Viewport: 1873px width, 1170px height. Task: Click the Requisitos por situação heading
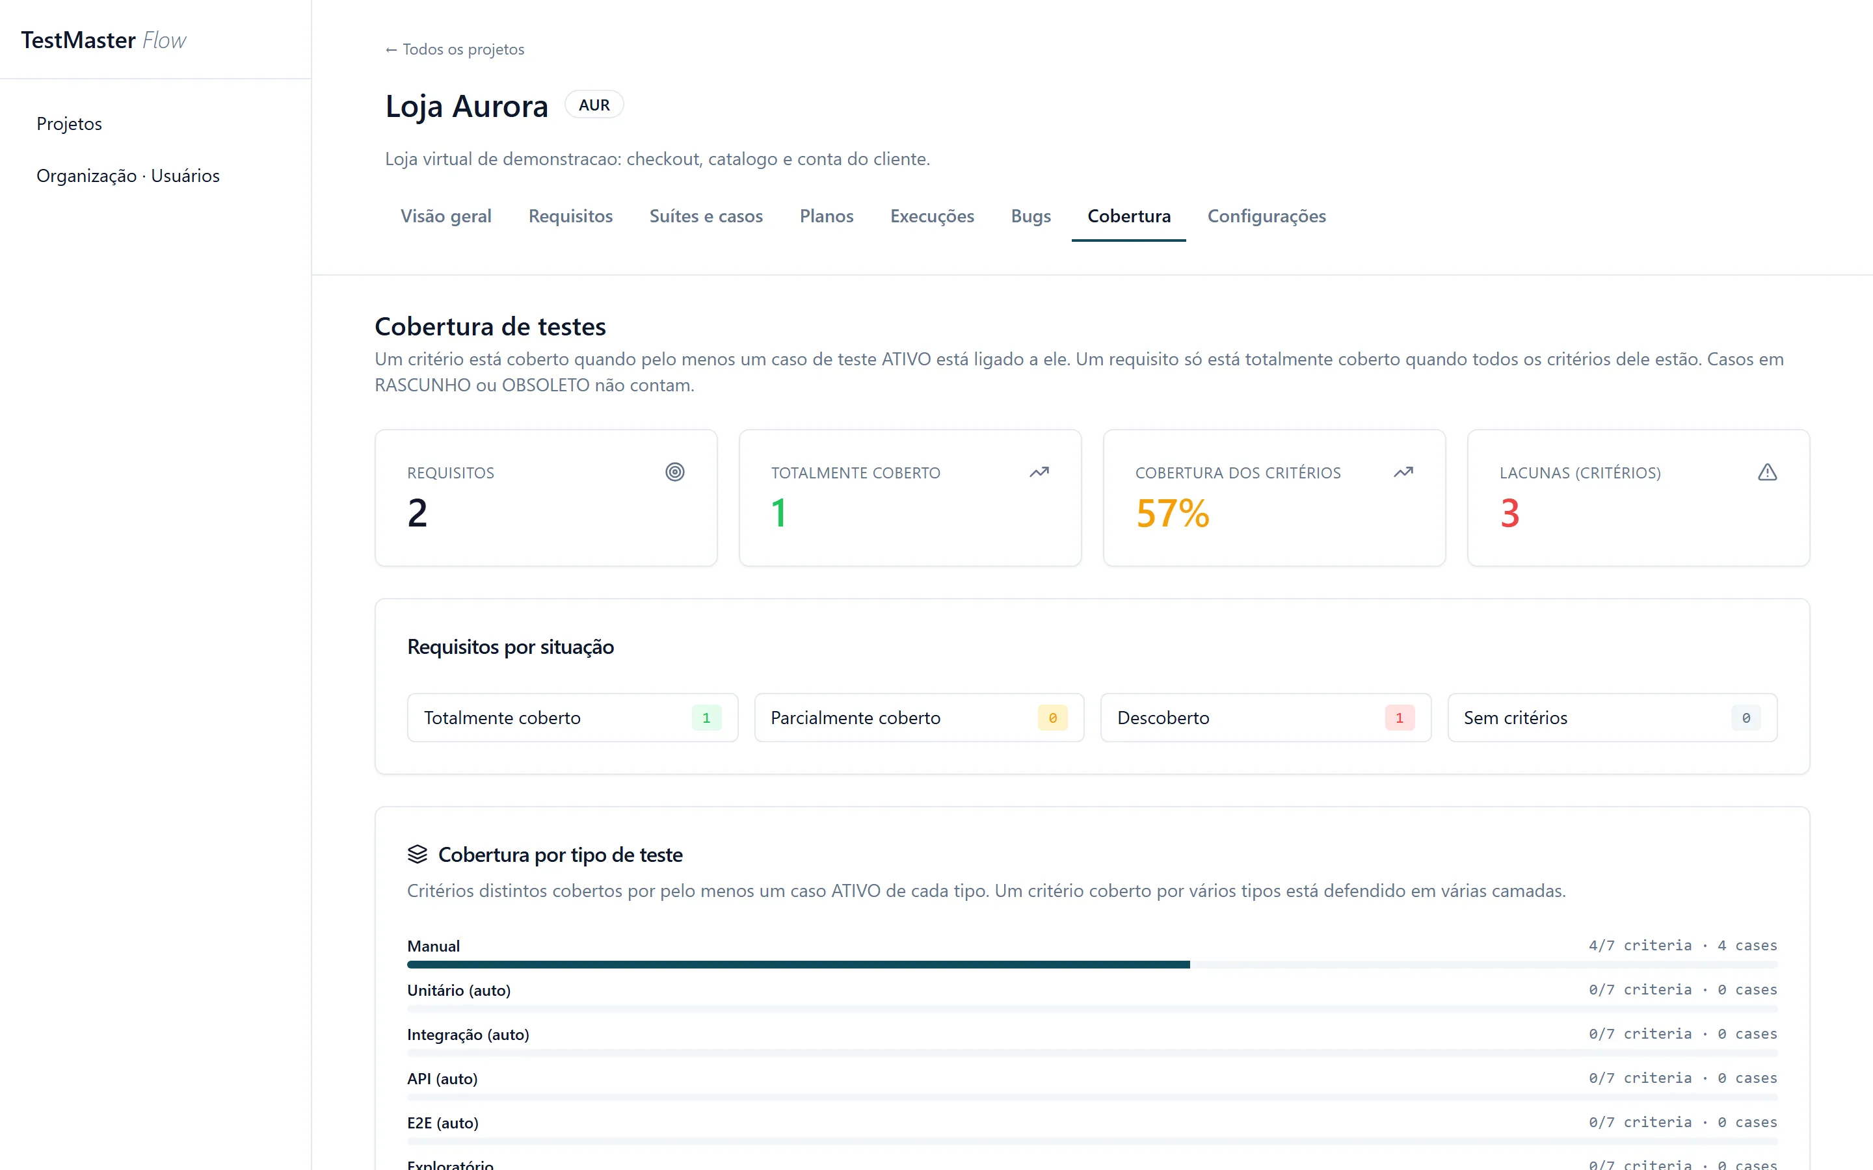click(510, 647)
